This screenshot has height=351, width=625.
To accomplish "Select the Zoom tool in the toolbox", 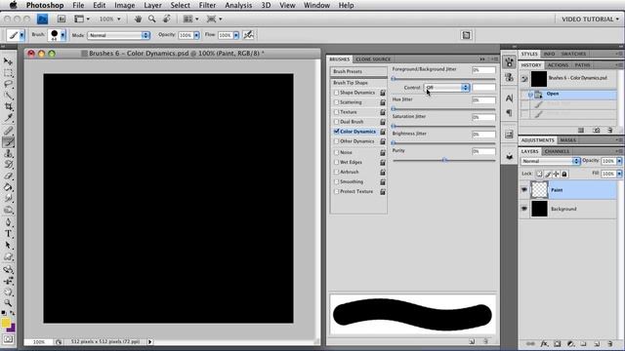I will (8, 303).
